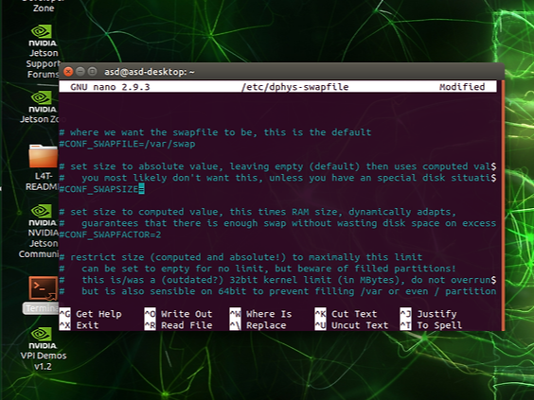The width and height of the screenshot is (534, 400).
Task: Click the '^\ Replace' nano shortcut
Action: (258, 325)
